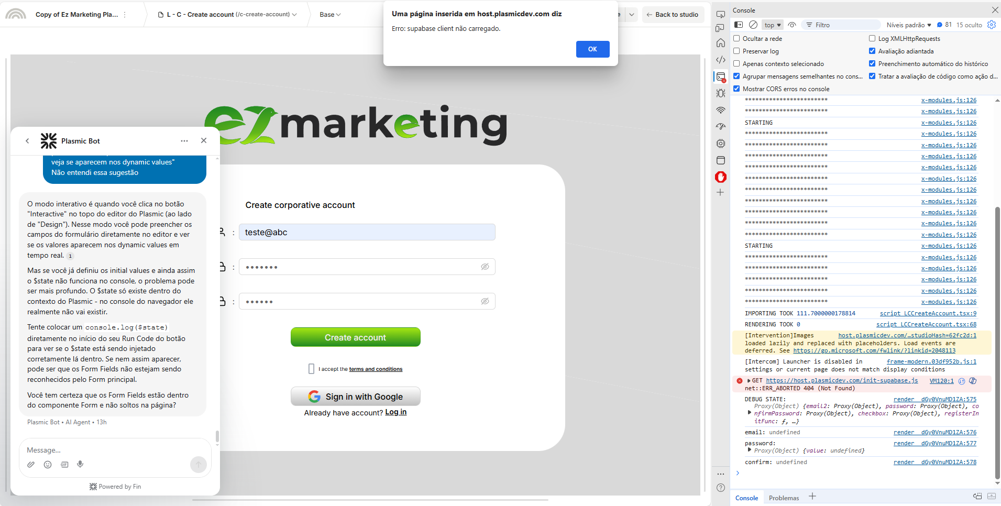Insert a GIF in chat message
The width and height of the screenshot is (1001, 506).
64,465
